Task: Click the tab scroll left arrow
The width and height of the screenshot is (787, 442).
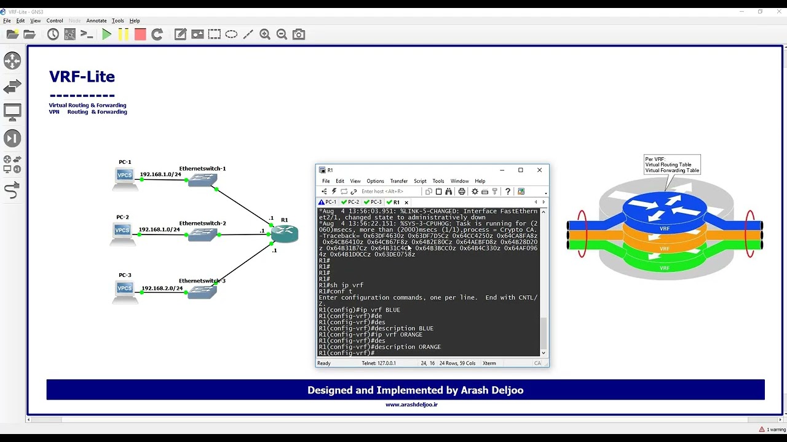Action: tap(536, 202)
